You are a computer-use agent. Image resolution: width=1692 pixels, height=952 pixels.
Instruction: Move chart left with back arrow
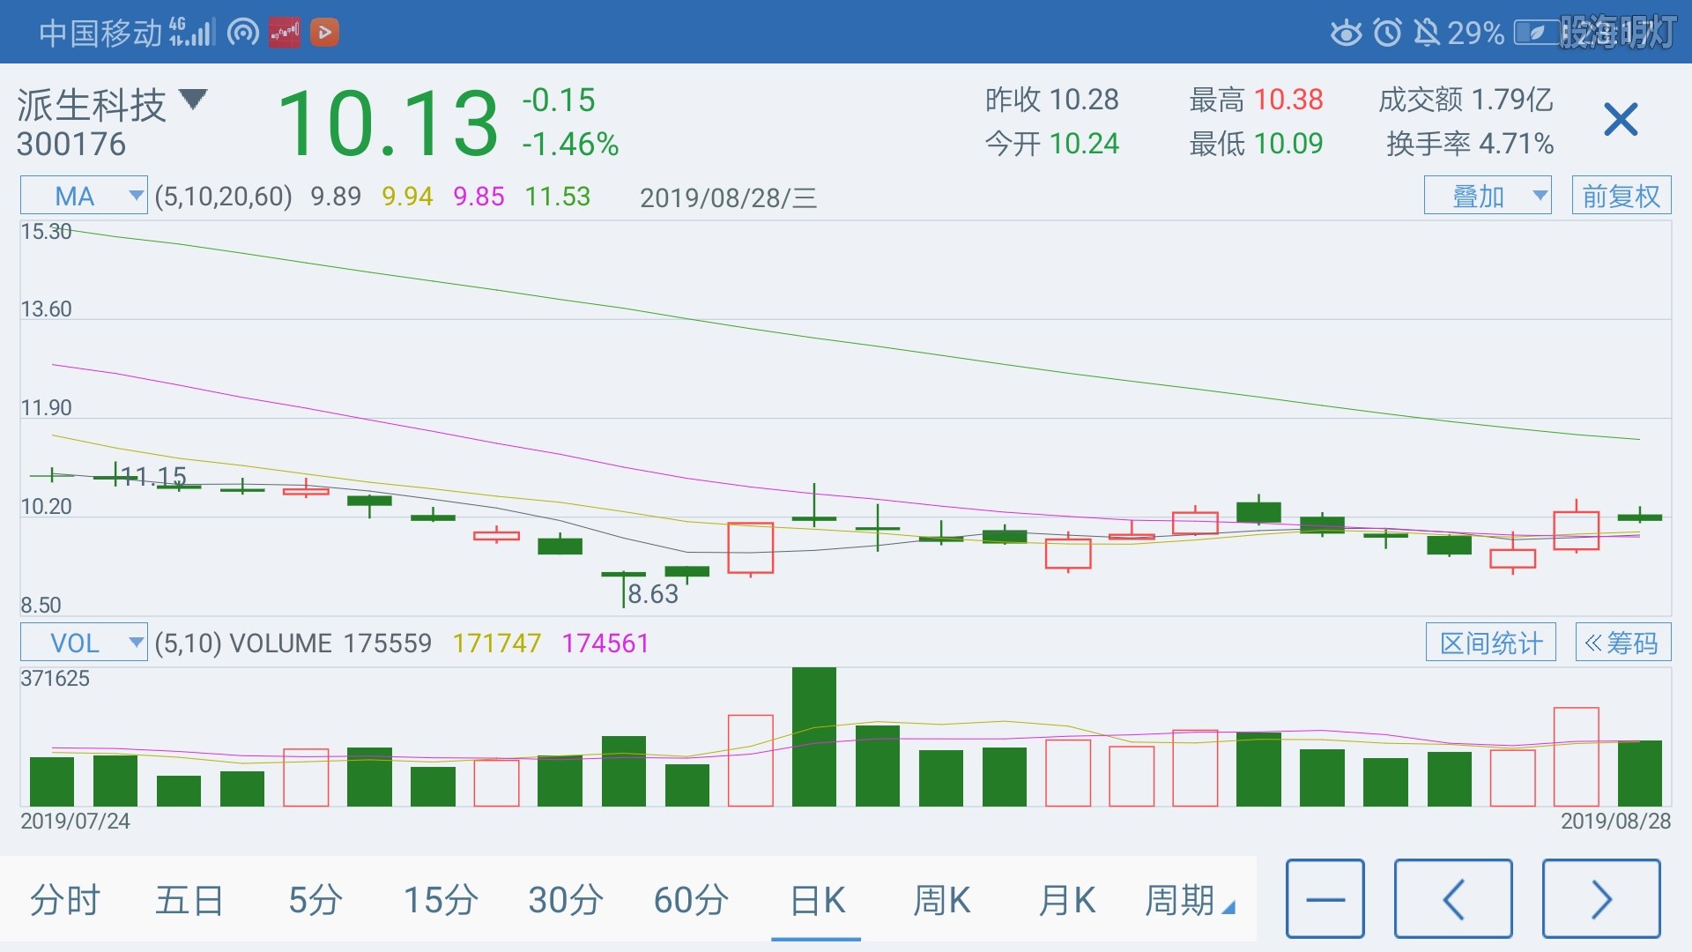(x=1453, y=899)
